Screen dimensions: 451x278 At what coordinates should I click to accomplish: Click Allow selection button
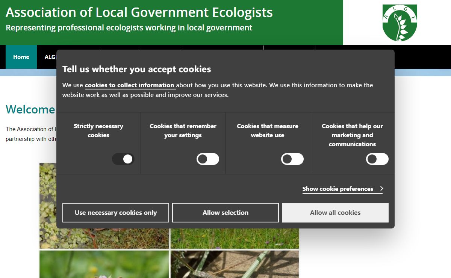coord(225,213)
